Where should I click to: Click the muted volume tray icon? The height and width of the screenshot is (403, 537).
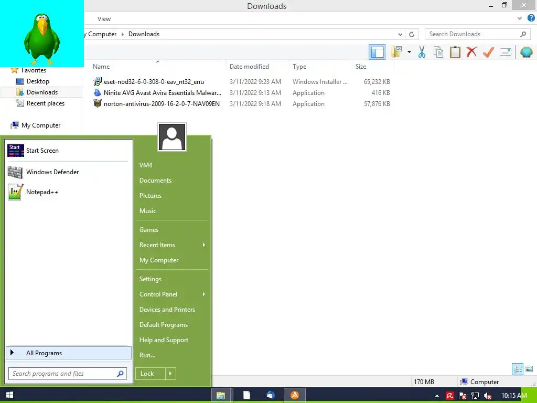(488, 396)
